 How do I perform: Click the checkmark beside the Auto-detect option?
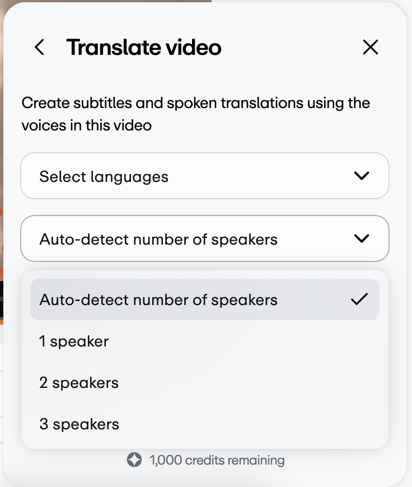pyautogui.click(x=359, y=299)
